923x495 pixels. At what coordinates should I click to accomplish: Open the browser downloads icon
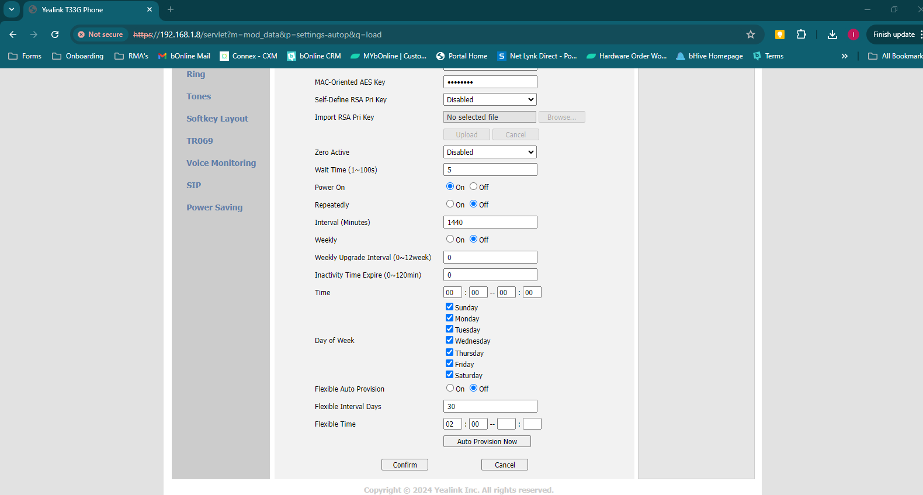pyautogui.click(x=832, y=34)
